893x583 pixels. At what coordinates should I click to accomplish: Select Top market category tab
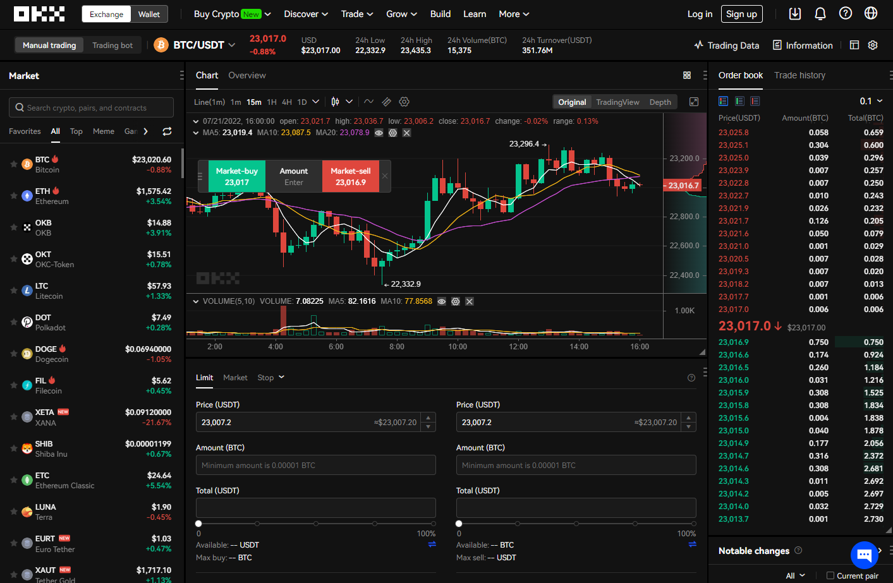click(76, 131)
